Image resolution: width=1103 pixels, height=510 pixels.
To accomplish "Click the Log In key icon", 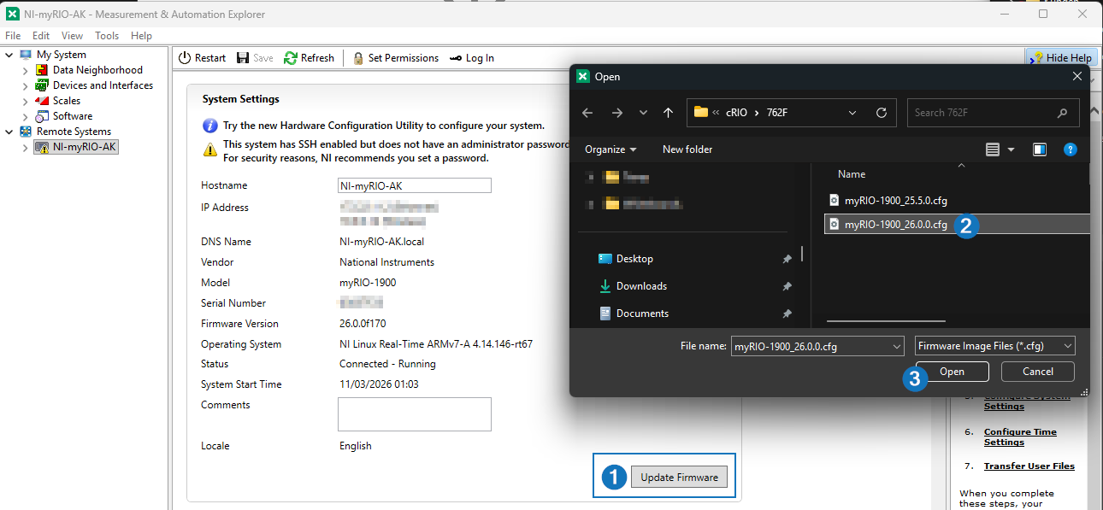I will pyautogui.click(x=456, y=58).
